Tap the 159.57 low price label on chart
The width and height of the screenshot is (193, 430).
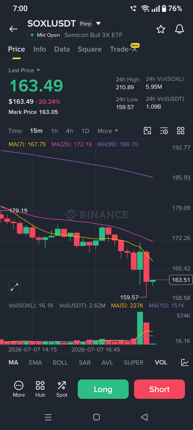click(x=129, y=298)
